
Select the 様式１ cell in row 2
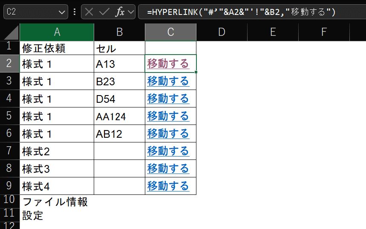point(57,64)
